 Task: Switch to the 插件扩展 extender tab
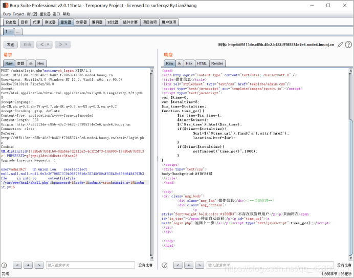tap(130, 22)
